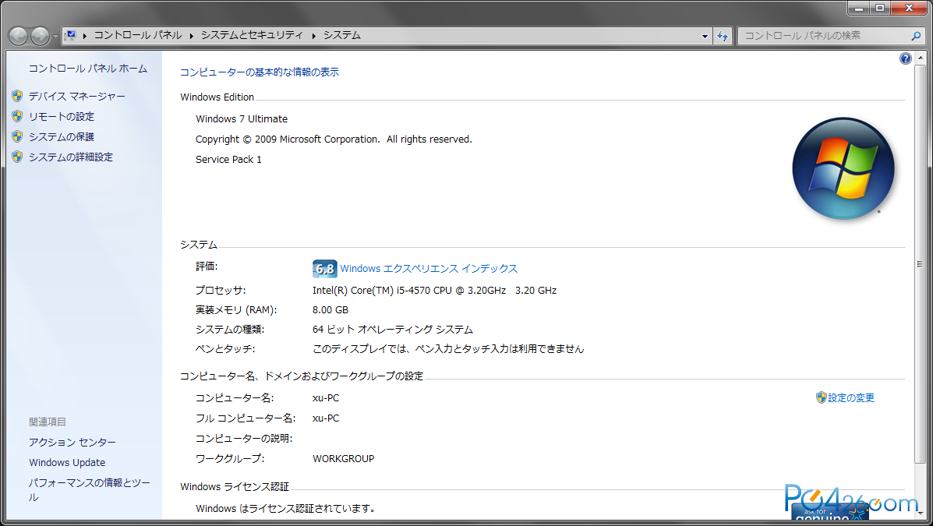Click Service Pack 1 text
Image resolution: width=933 pixels, height=526 pixels.
(228, 160)
